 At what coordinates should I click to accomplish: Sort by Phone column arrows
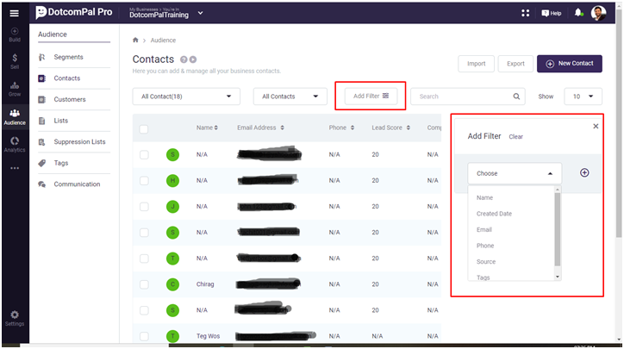353,128
